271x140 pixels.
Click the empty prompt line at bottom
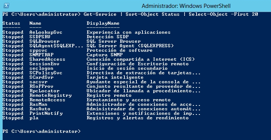(x=41, y=131)
